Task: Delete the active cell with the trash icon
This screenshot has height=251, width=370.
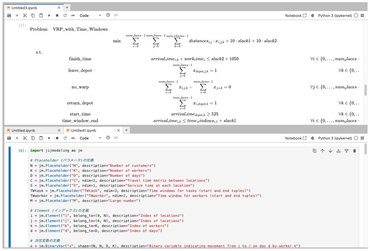Action: tap(354, 151)
